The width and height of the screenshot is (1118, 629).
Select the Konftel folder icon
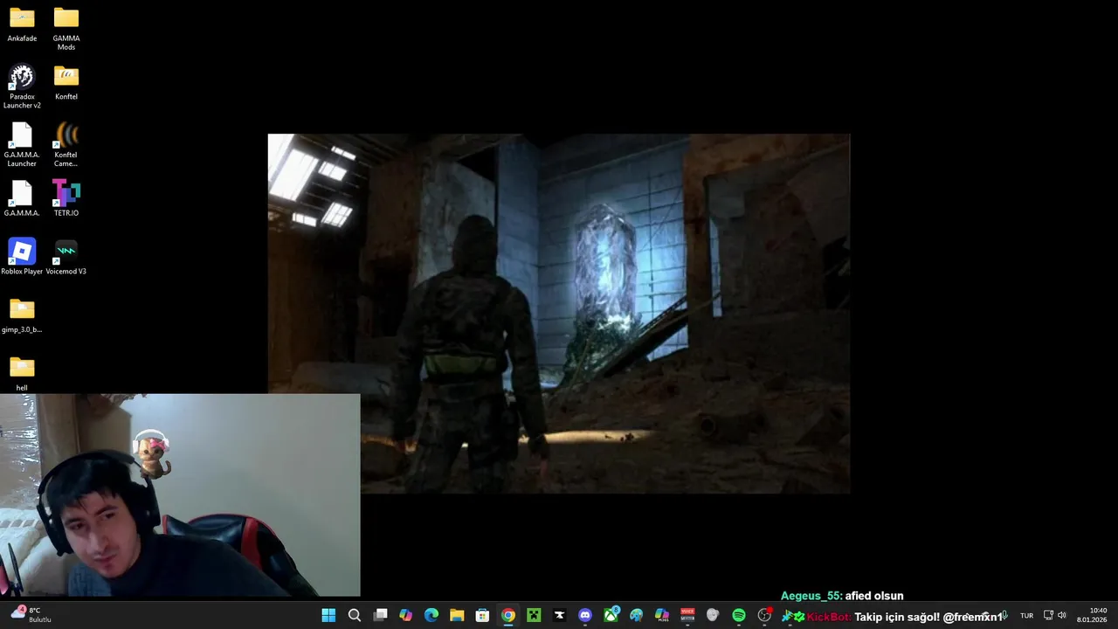(x=66, y=82)
